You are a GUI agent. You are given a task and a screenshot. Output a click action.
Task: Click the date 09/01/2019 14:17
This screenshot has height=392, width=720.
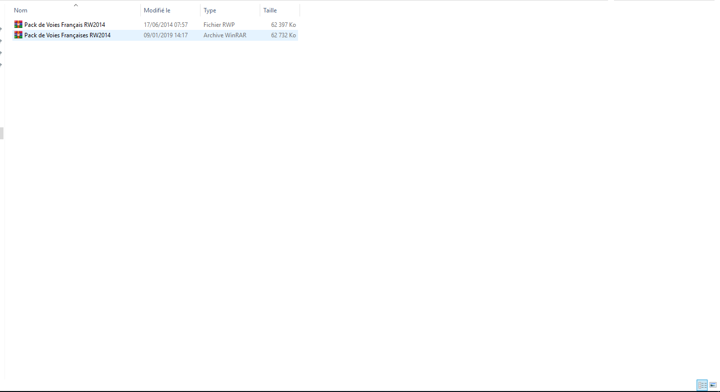point(166,35)
